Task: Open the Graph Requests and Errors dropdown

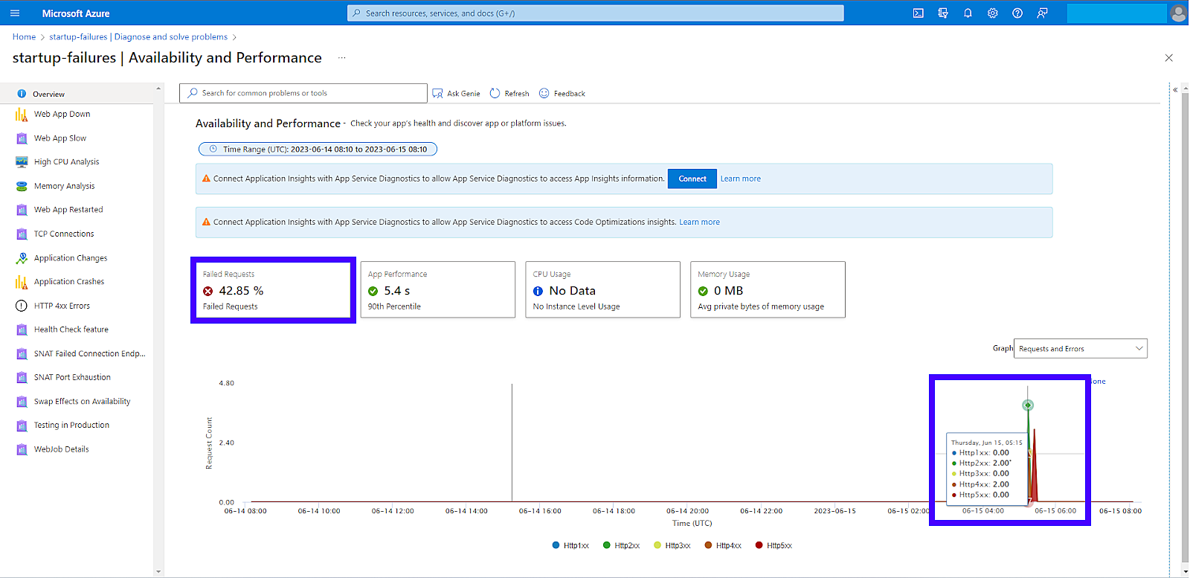Action: [1081, 349]
